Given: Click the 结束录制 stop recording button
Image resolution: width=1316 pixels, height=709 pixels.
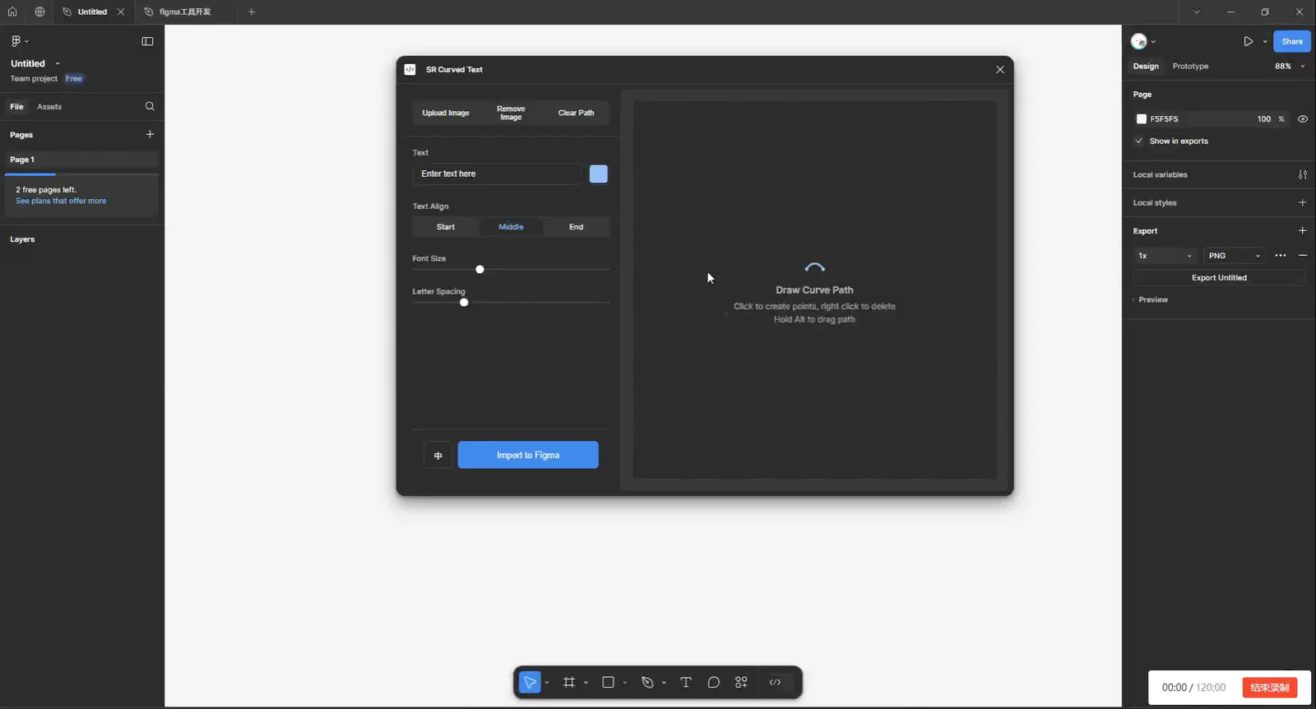Looking at the screenshot, I should click(1270, 688).
